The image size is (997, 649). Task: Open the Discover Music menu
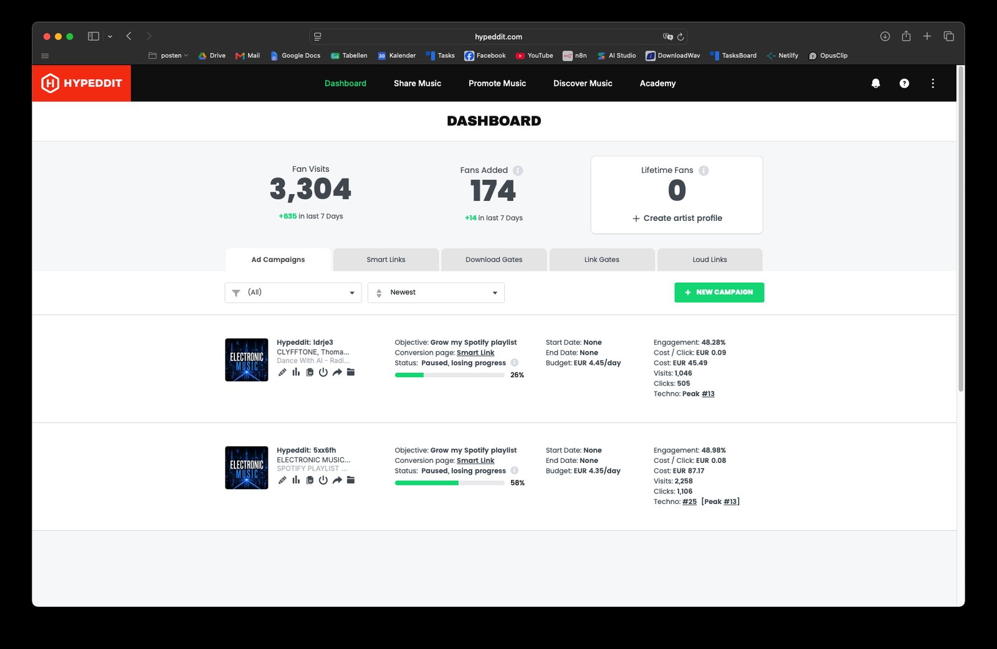pyautogui.click(x=583, y=83)
